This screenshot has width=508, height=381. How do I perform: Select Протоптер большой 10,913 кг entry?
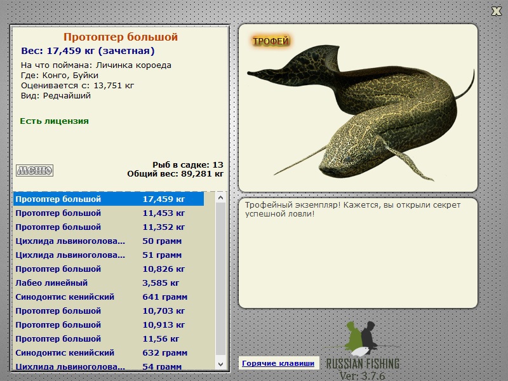click(109, 324)
